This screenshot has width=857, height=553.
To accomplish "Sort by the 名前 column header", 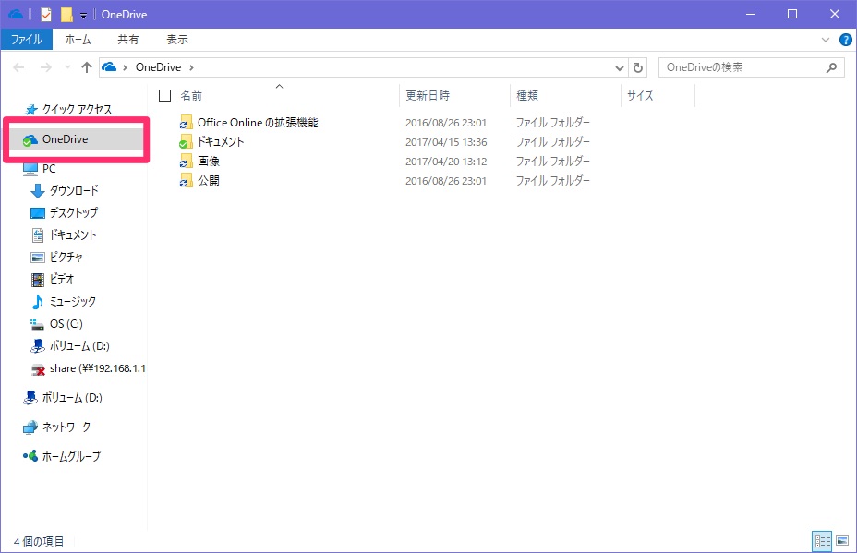I will click(x=191, y=96).
